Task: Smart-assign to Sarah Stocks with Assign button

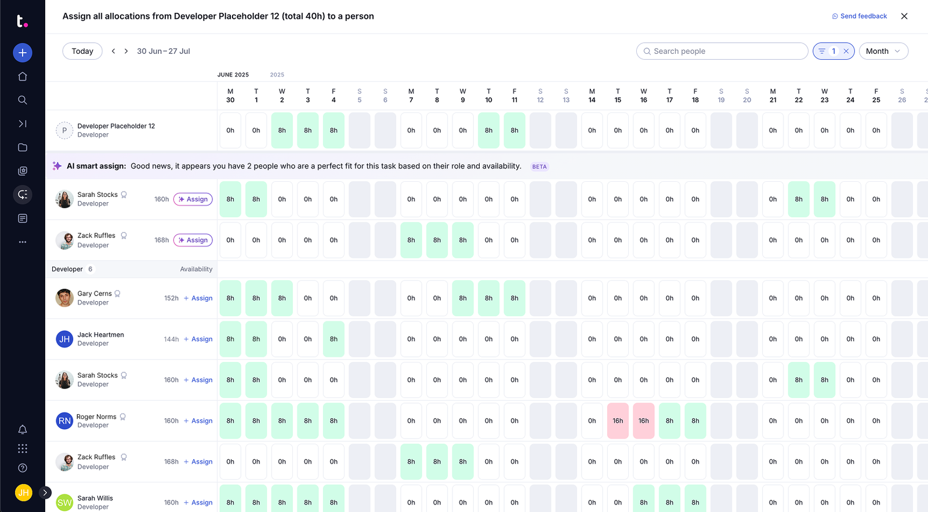Action: pos(193,199)
